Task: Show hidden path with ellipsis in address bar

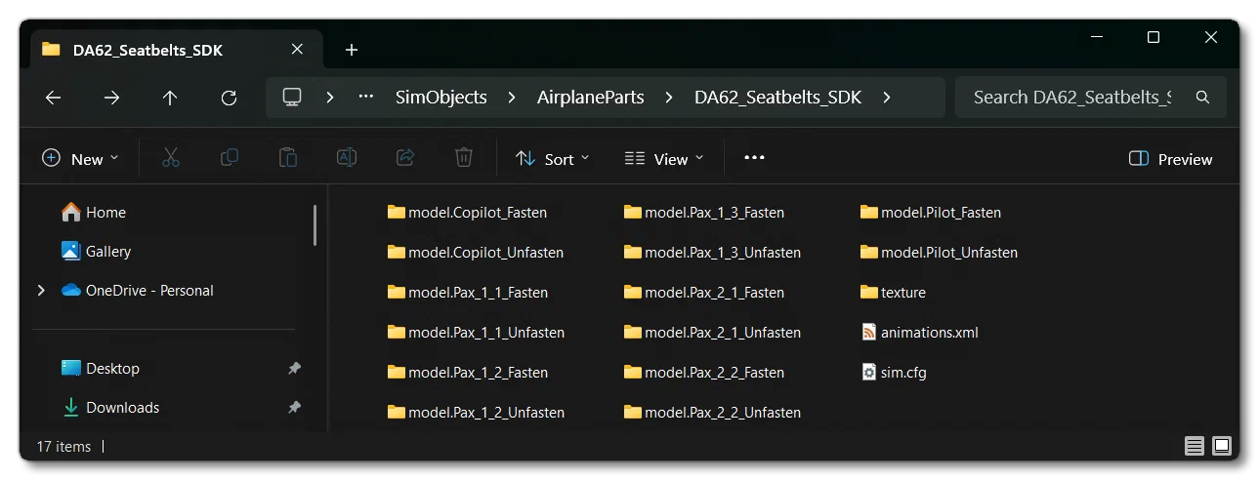Action: [366, 98]
